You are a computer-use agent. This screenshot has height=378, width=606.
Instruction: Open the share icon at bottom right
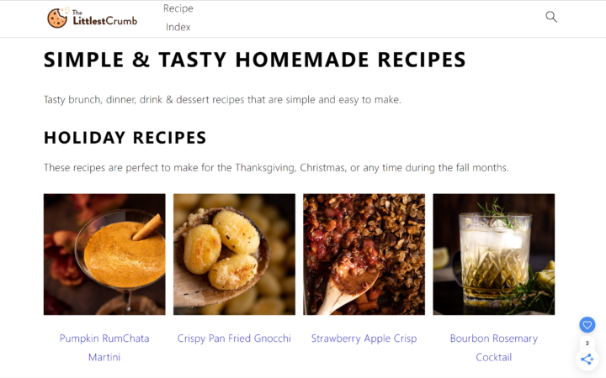point(587,360)
